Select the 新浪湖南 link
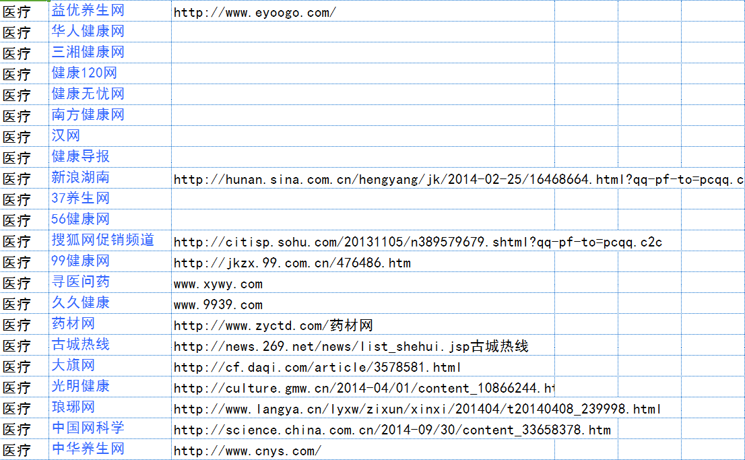The width and height of the screenshot is (745, 460). click(x=80, y=177)
